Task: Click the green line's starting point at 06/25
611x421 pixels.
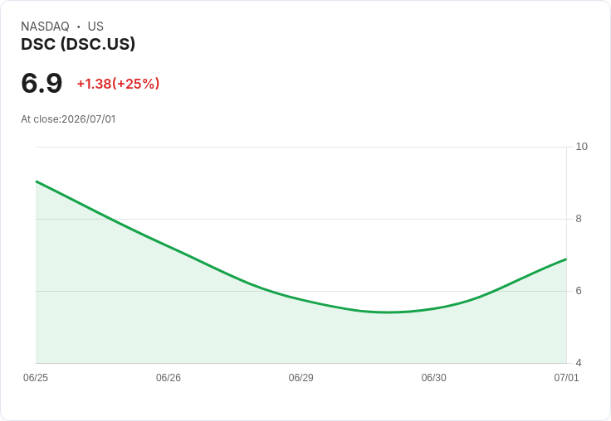Action: [x=37, y=181]
